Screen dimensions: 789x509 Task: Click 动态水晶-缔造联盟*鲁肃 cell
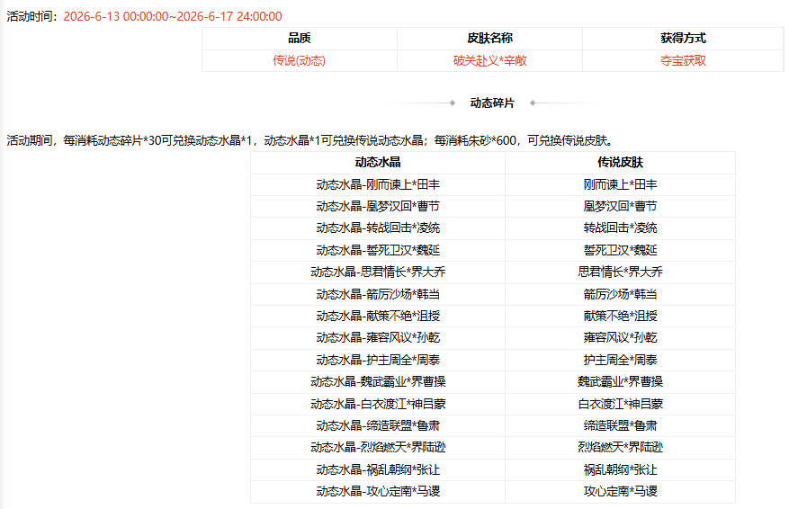(x=378, y=426)
